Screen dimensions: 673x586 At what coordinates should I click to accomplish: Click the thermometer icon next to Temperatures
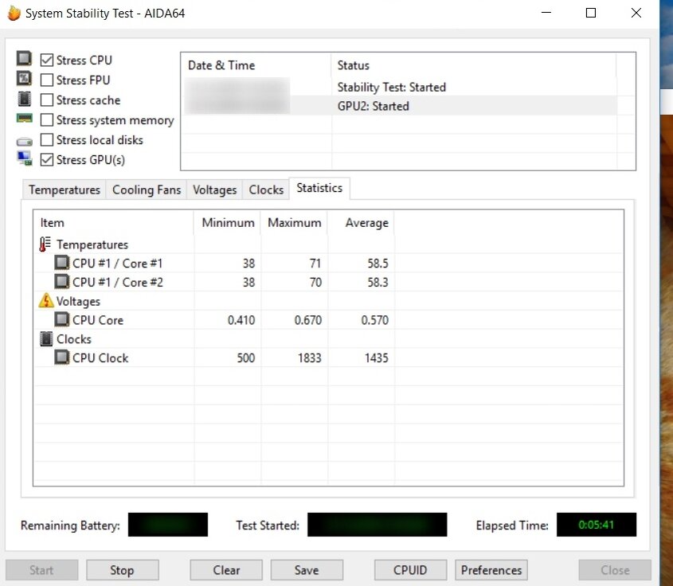coord(45,244)
